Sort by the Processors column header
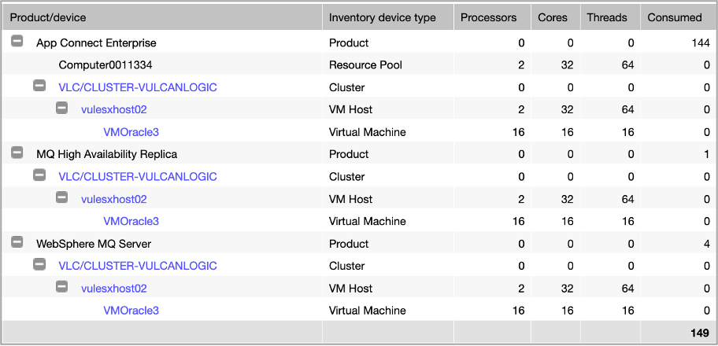Screen dimensions: 718x346 click(x=492, y=17)
